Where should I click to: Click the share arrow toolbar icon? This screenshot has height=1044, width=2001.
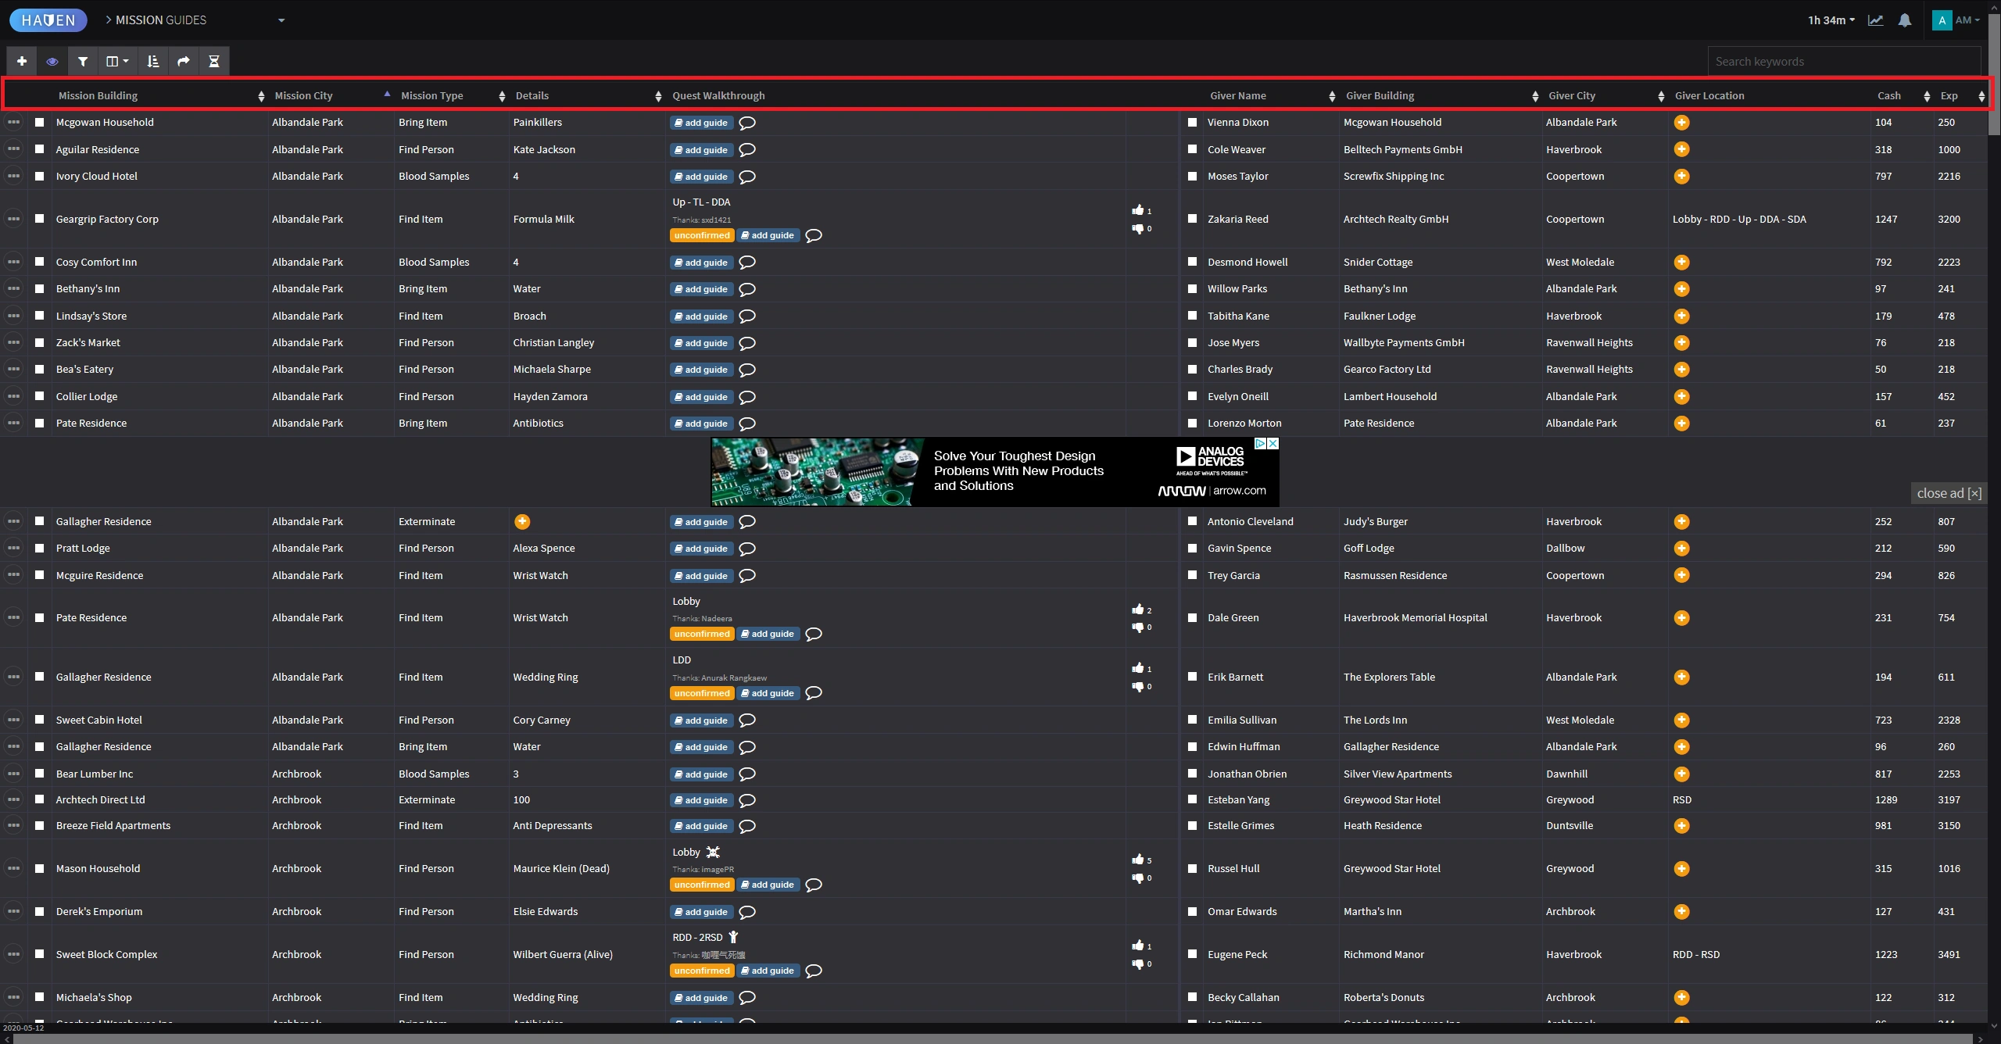(184, 61)
